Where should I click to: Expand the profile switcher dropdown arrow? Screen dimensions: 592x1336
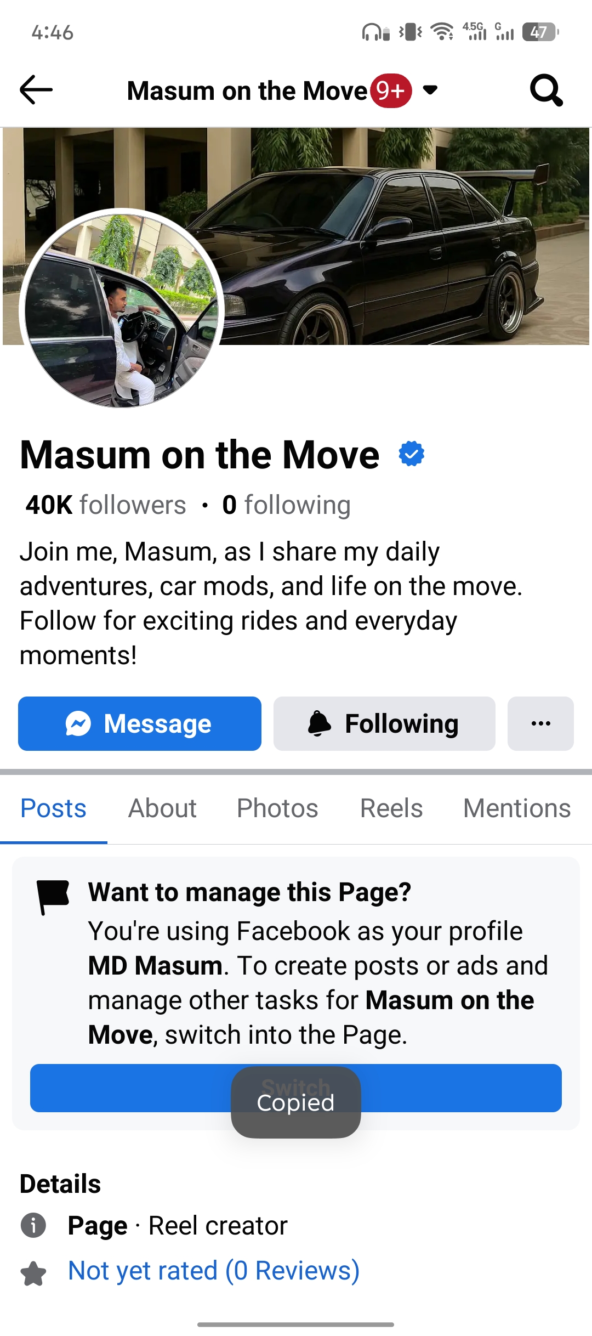pyautogui.click(x=431, y=90)
